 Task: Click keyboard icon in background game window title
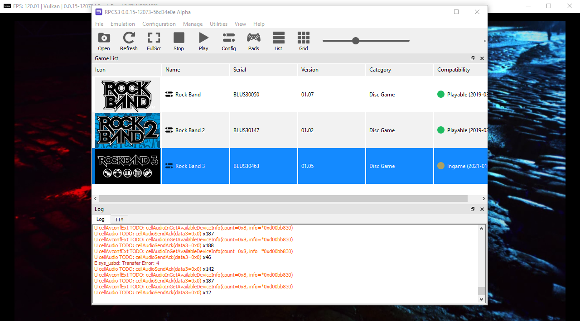tap(7, 6)
